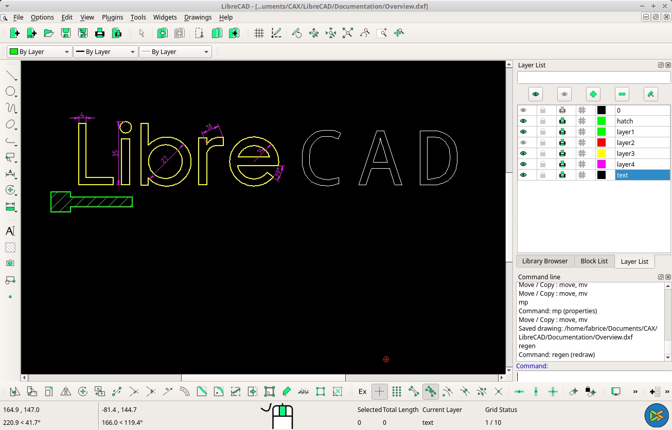Select the Line tool in left toolbar
The height and width of the screenshot is (430, 672).
11,76
